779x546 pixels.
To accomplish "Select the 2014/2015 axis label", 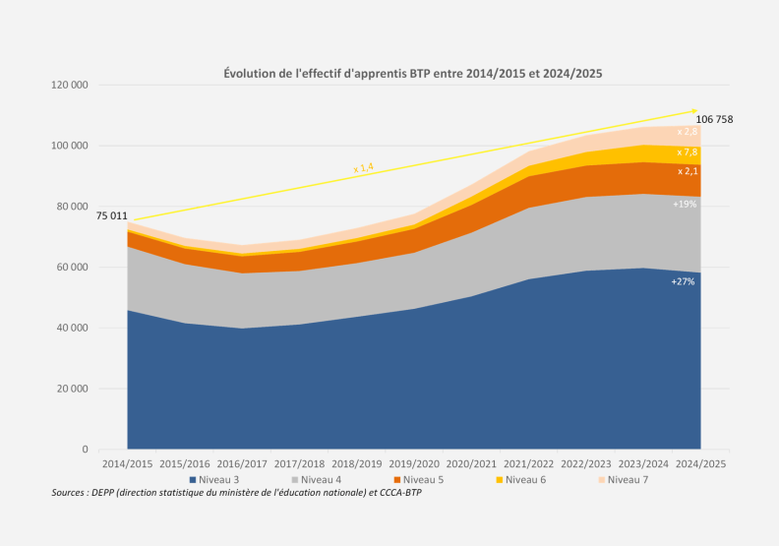I will (127, 464).
